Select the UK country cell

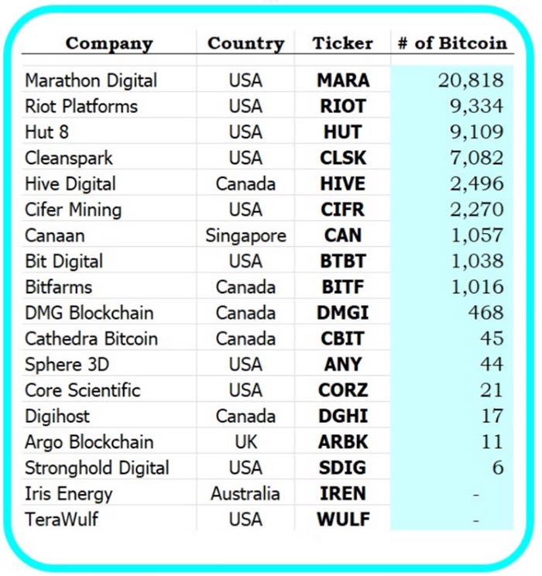pos(245,442)
